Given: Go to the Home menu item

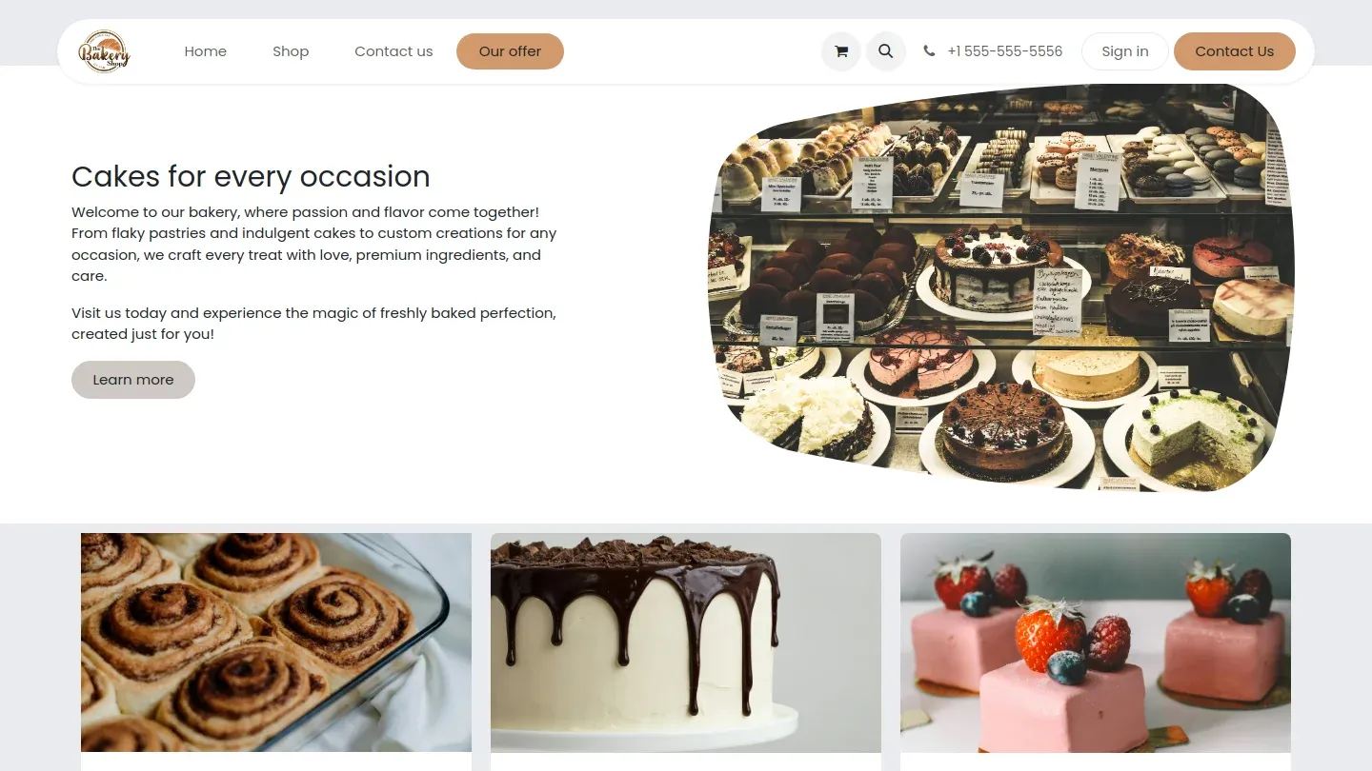Looking at the screenshot, I should coord(206,51).
